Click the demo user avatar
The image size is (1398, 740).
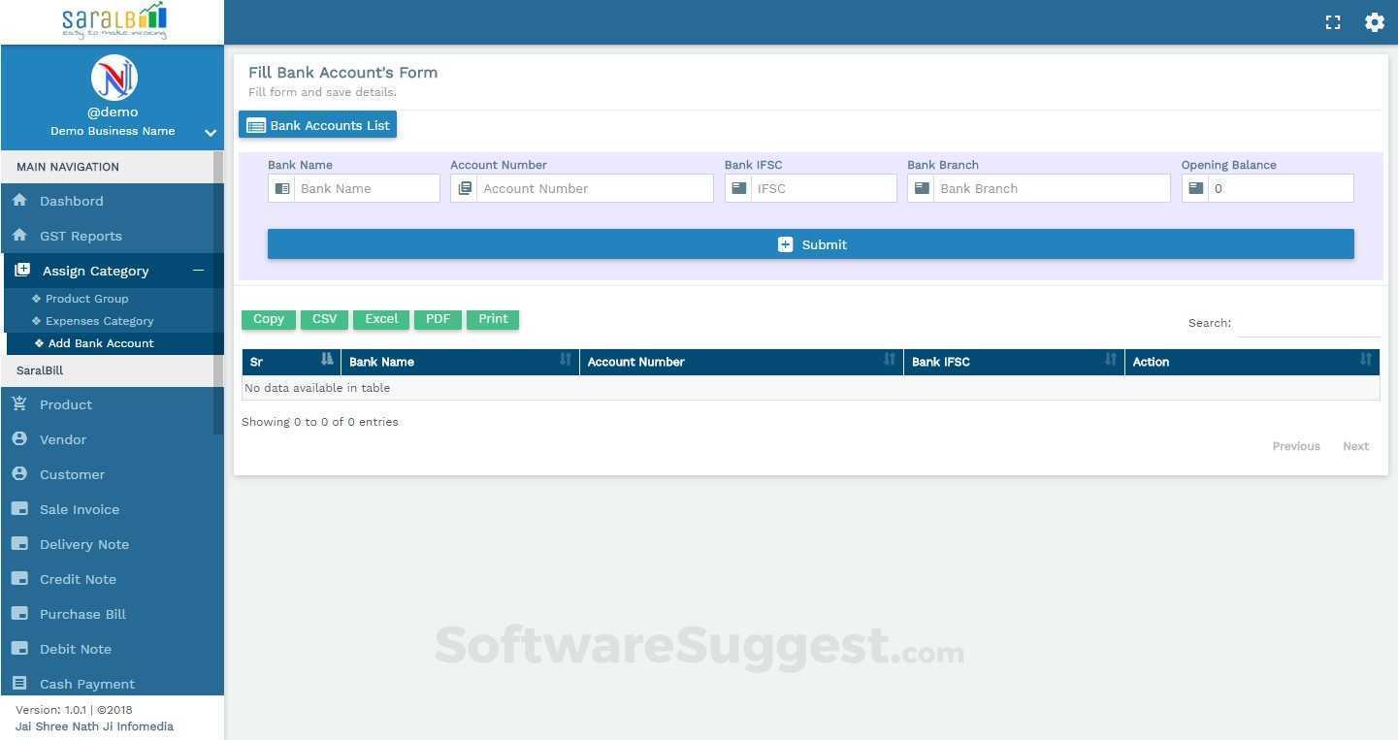click(x=114, y=78)
